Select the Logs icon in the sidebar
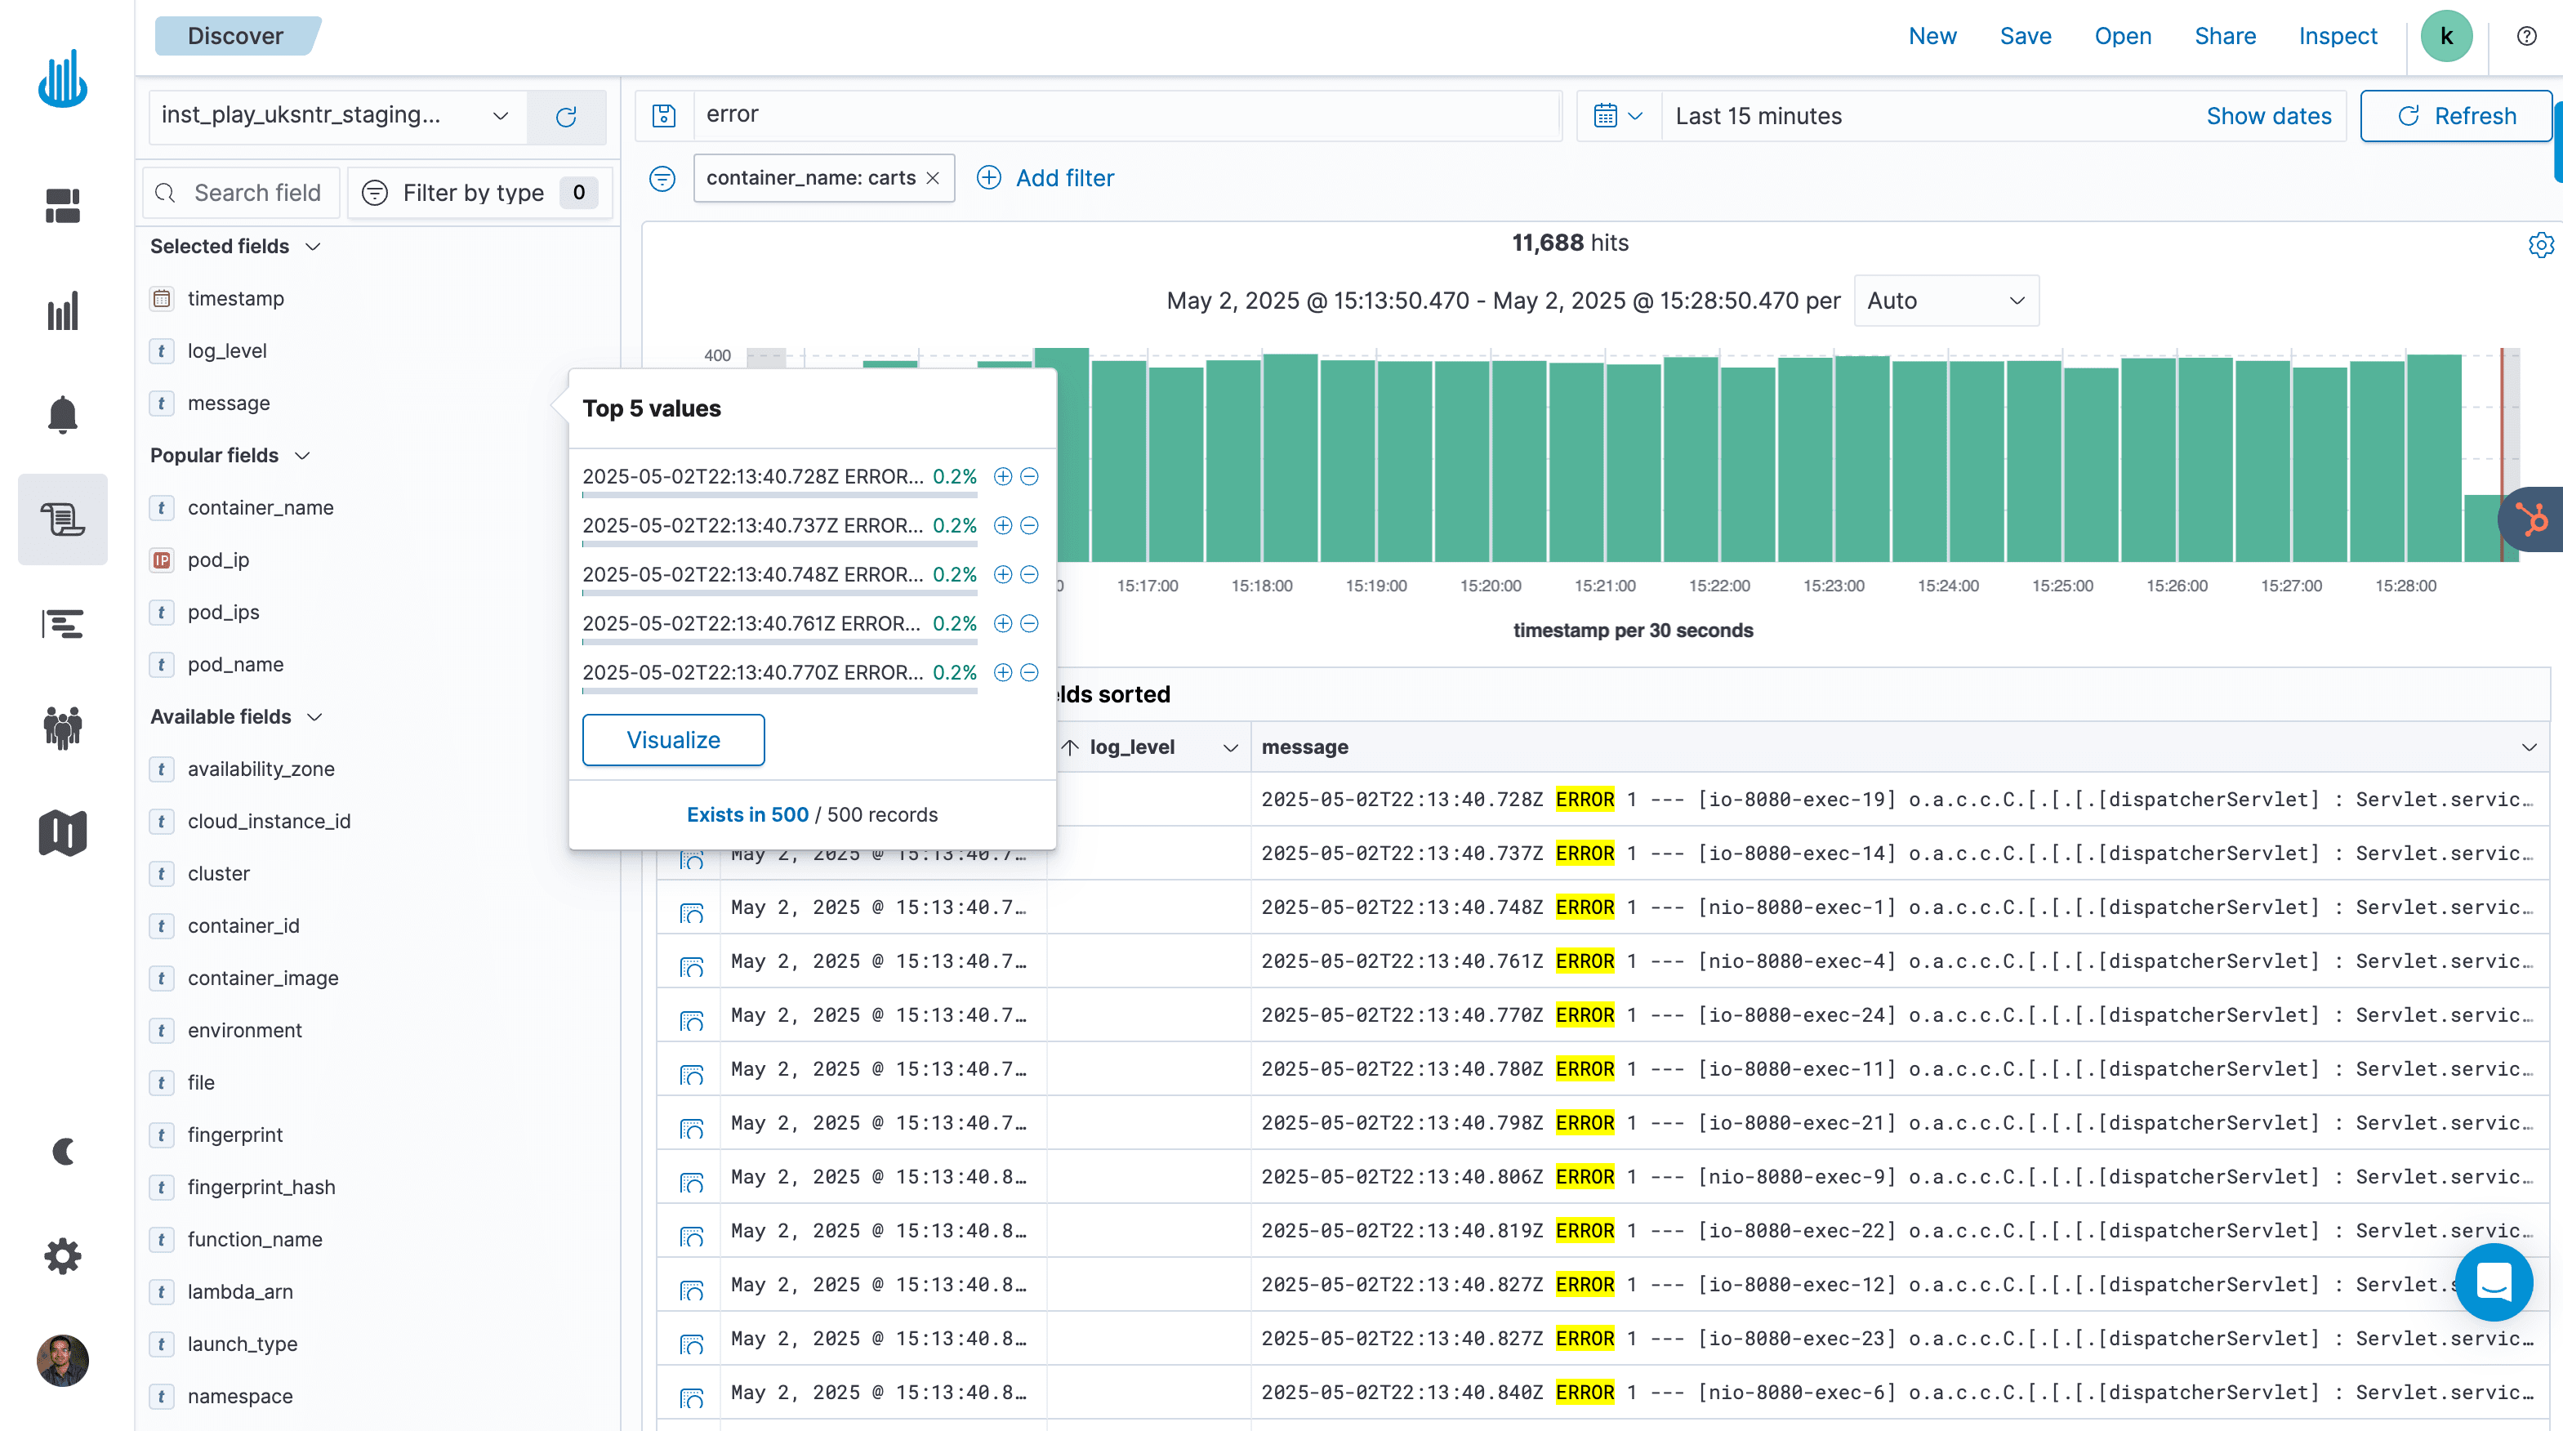Viewport: 2563px width, 1431px height. point(63,519)
